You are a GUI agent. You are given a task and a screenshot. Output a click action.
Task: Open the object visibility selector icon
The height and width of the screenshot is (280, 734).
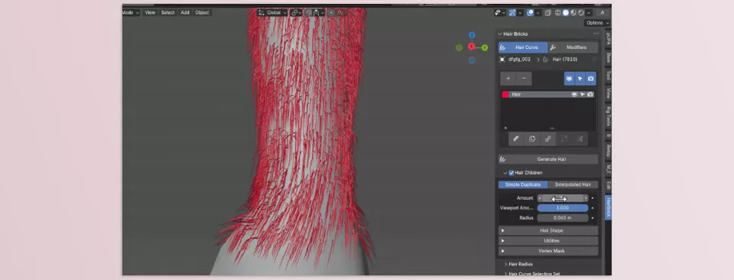500,13
